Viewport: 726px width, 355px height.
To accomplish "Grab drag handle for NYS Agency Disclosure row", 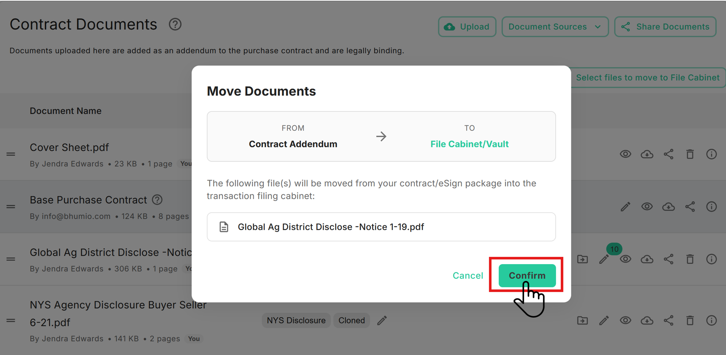I will point(11,320).
